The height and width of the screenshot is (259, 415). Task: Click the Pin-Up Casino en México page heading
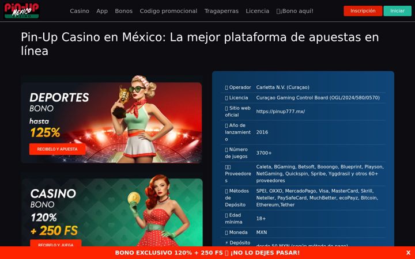point(200,44)
